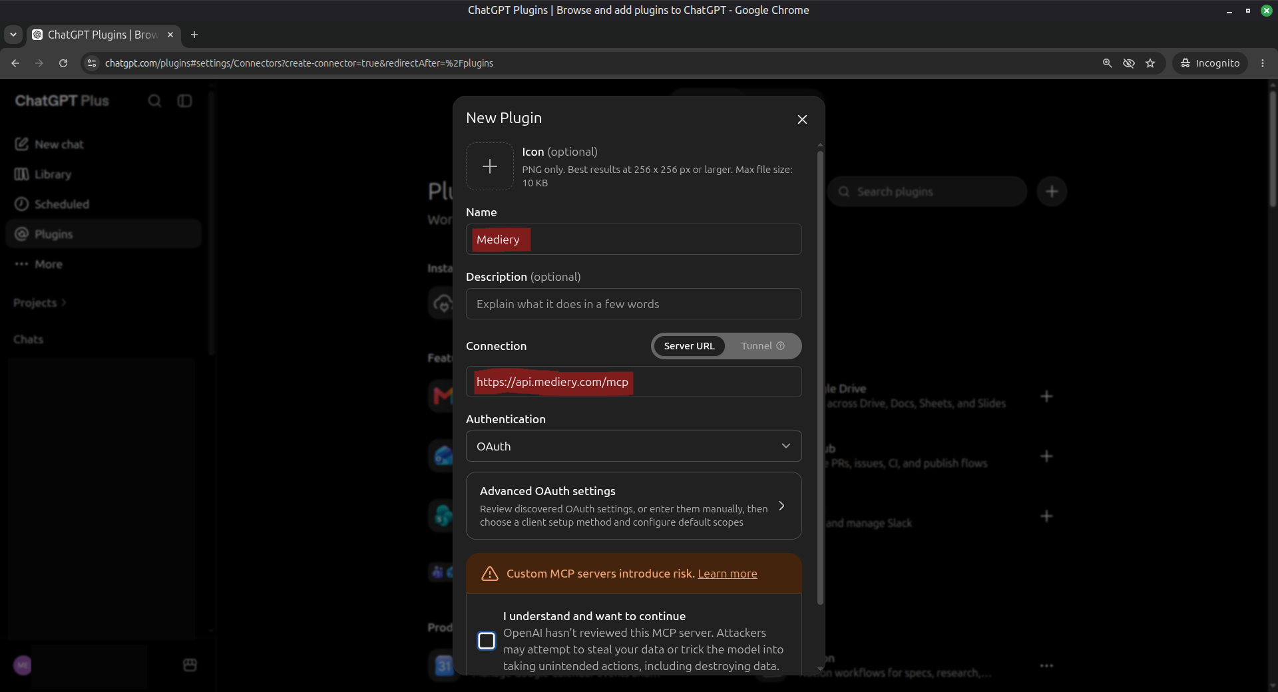Collapse the sidebar with panel icon
The image size is (1278, 692).
(184, 100)
